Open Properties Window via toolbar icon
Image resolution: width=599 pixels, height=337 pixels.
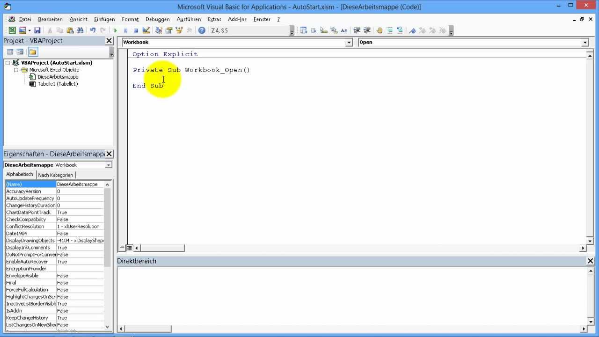click(x=168, y=30)
